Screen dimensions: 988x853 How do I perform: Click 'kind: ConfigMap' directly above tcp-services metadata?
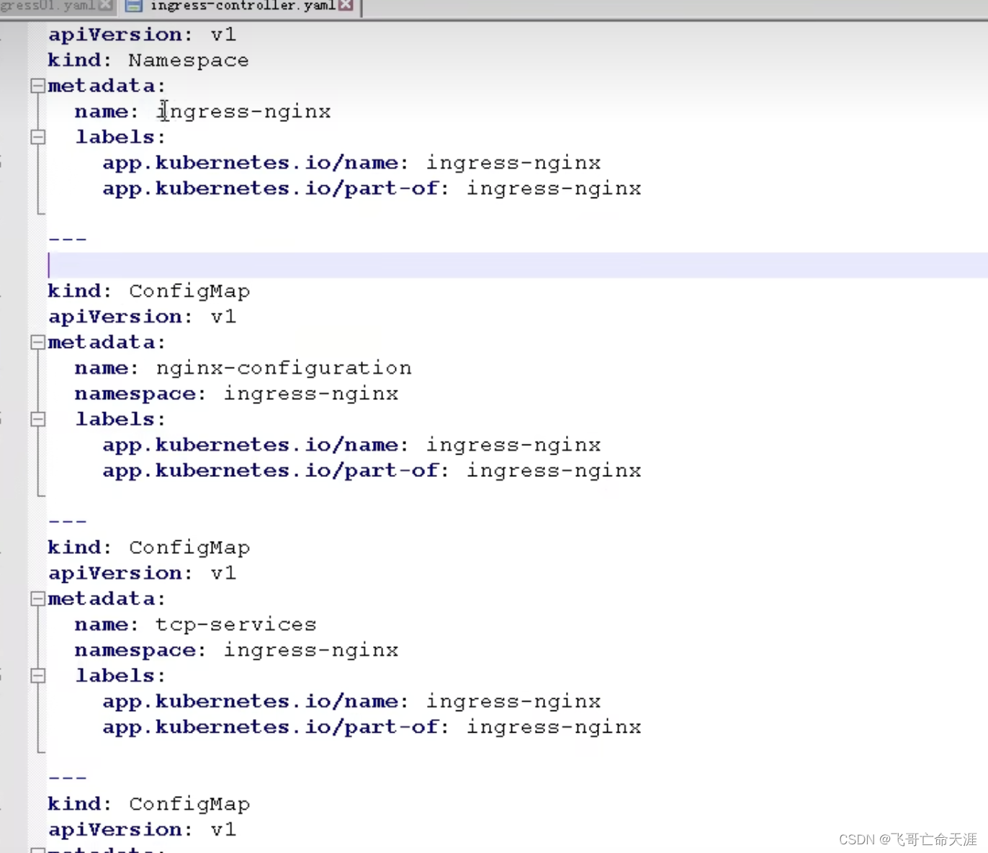click(149, 548)
